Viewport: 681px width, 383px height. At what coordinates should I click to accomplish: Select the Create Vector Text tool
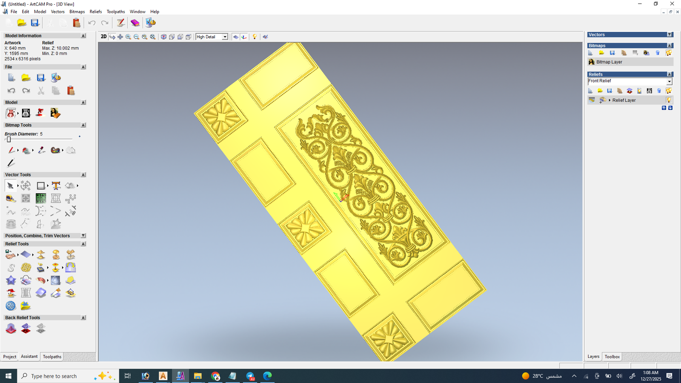[56, 186]
